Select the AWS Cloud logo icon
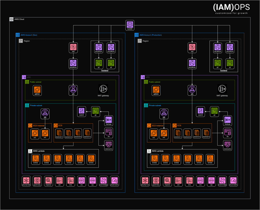260x210 pixels. click(x=11, y=19)
